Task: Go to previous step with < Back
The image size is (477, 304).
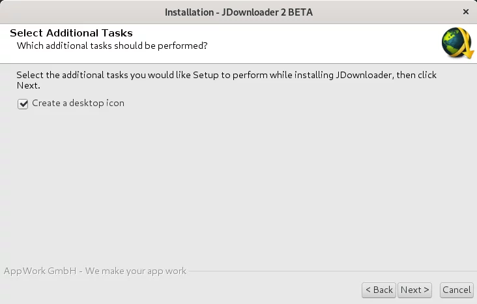Action: (379, 290)
